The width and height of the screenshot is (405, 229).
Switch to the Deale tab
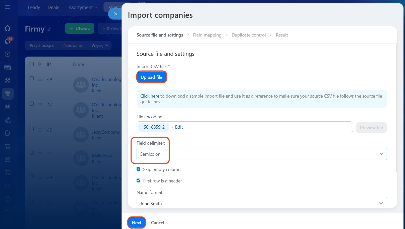tap(53, 8)
